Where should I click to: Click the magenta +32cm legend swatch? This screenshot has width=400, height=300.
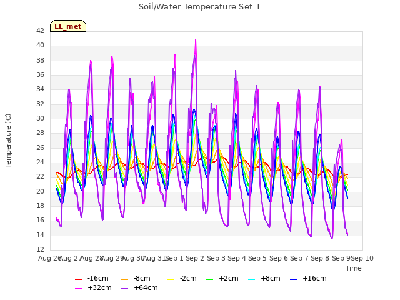click(78, 289)
